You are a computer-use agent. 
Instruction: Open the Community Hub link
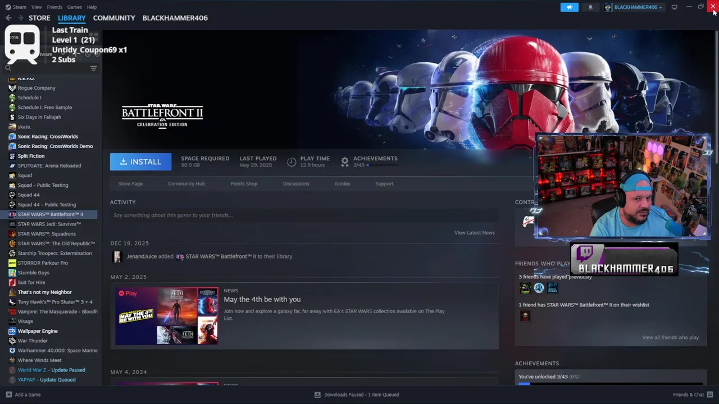[186, 183]
